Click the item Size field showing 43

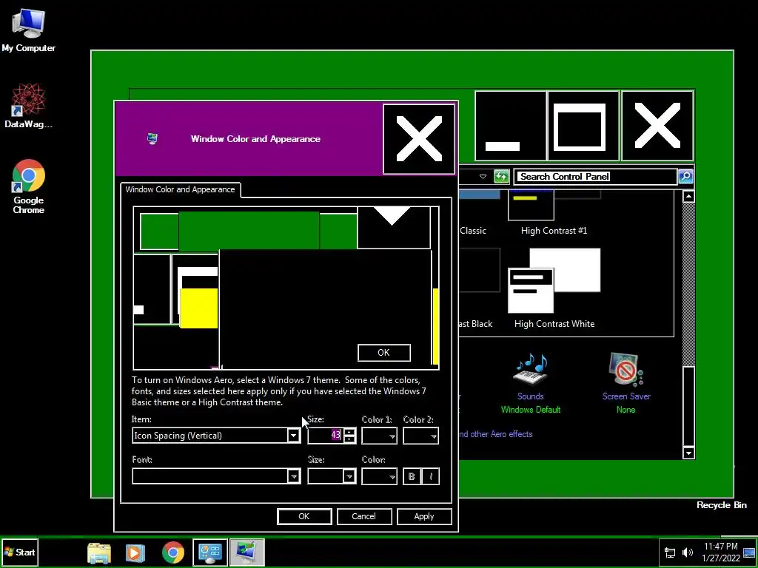325,435
